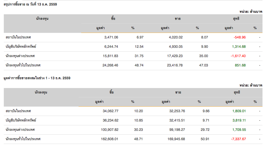
Task: Click the buy percentage 31.75 cell
Action: (139, 56)
